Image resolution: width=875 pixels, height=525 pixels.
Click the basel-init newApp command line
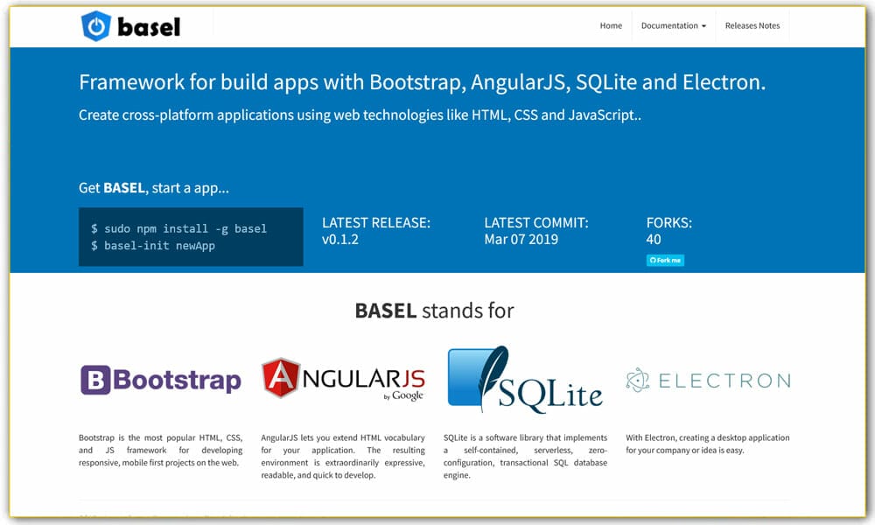click(x=152, y=246)
